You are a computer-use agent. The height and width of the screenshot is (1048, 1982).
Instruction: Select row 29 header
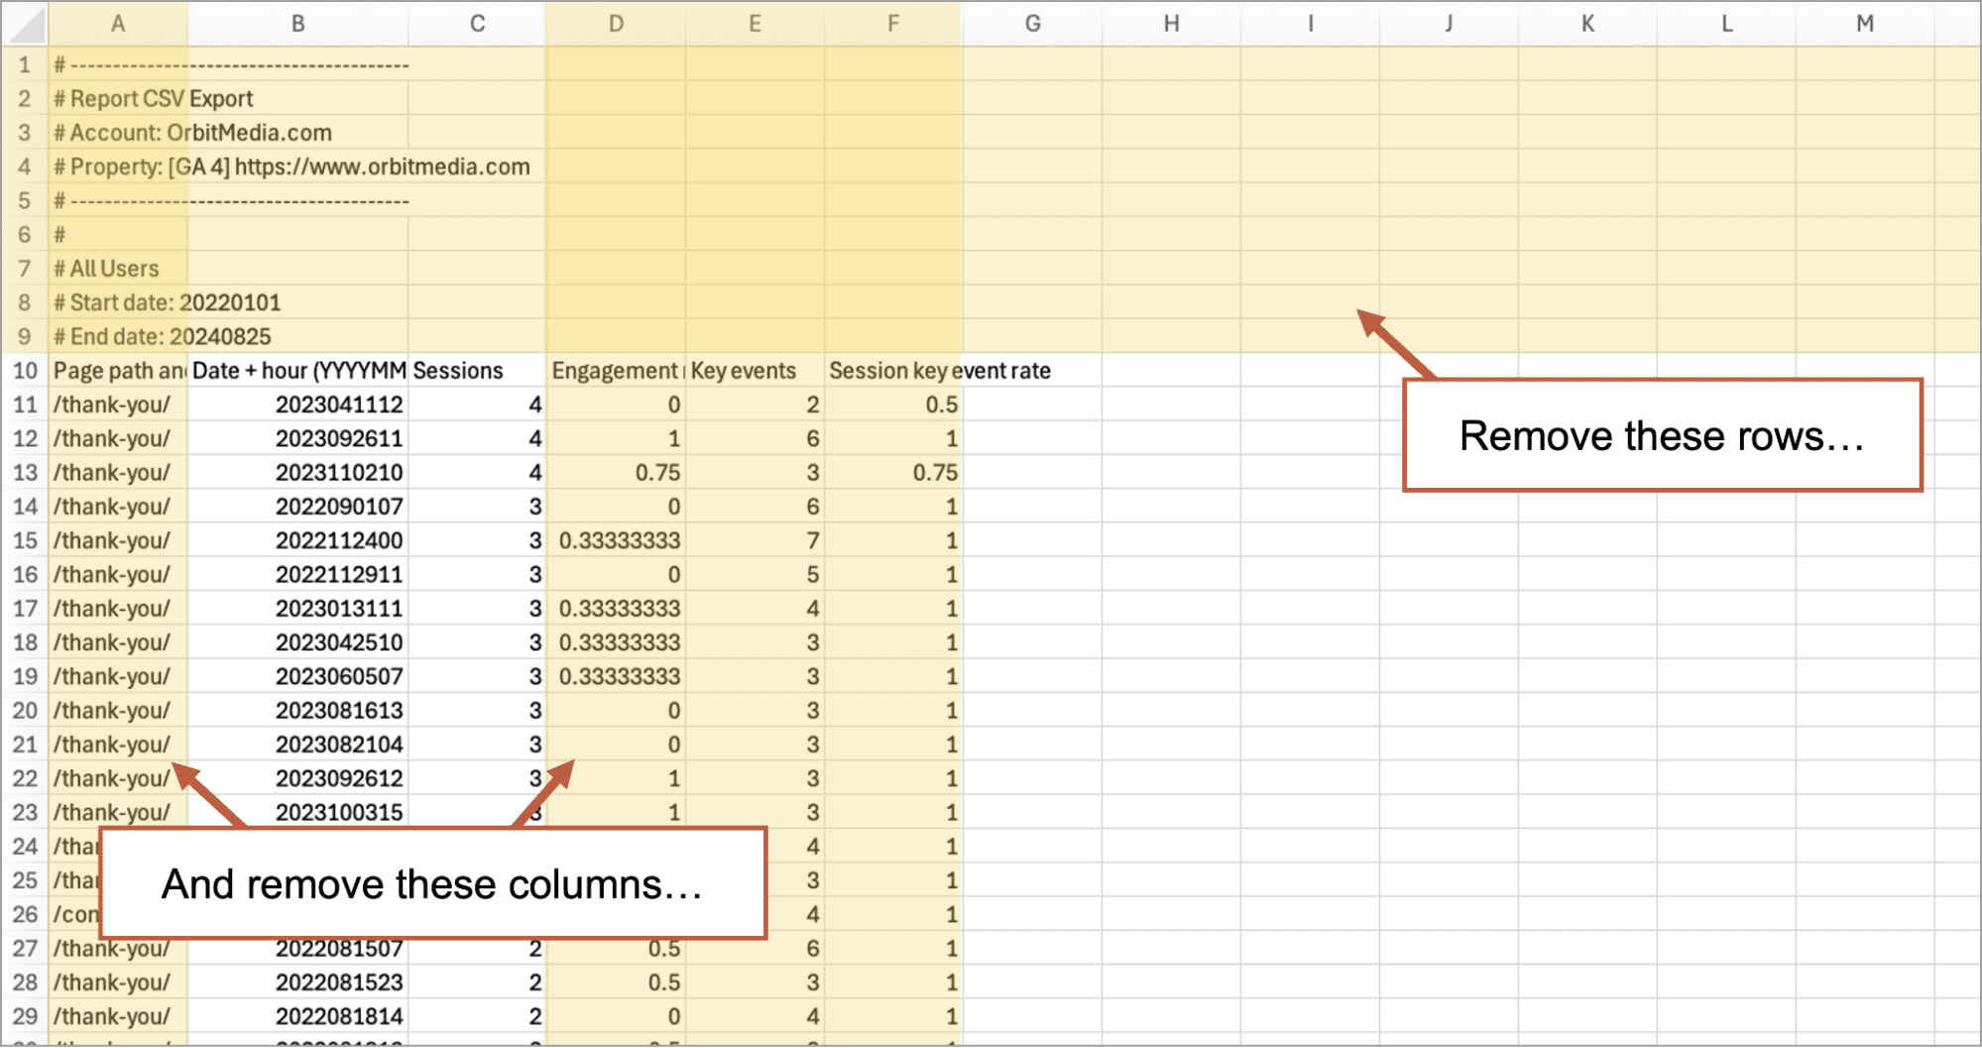point(25,1016)
